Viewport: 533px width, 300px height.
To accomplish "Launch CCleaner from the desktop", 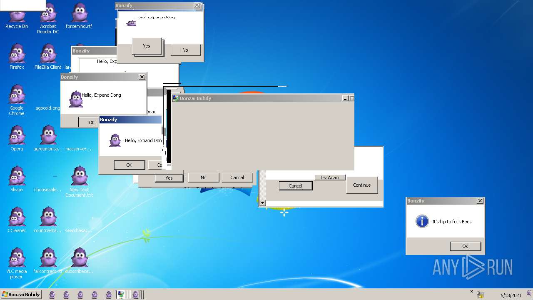I will click(17, 220).
